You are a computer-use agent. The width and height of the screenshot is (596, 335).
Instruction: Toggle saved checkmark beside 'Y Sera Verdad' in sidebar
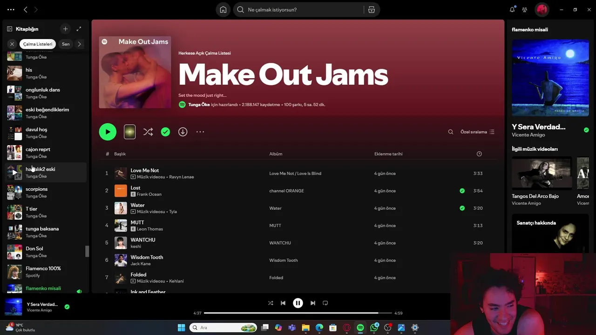(586, 130)
